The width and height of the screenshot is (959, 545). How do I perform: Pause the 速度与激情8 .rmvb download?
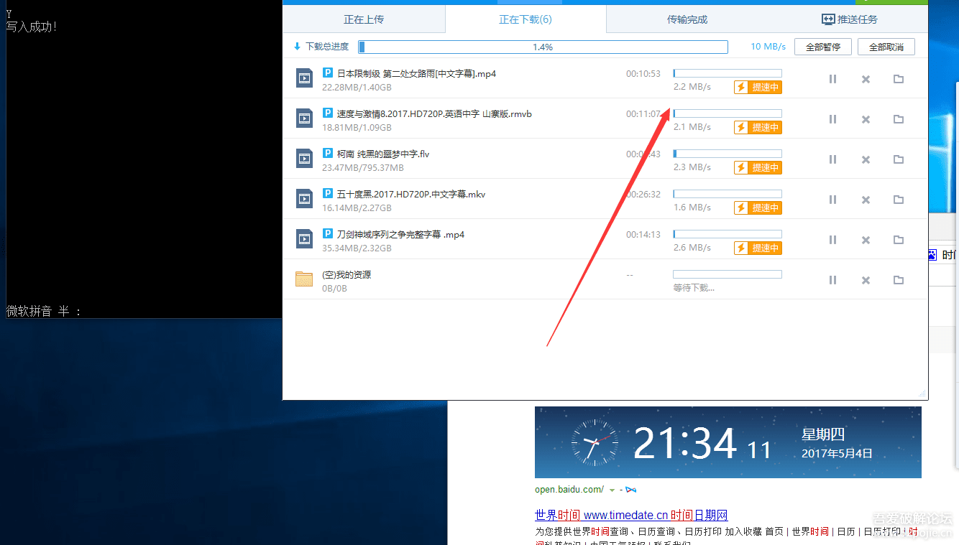(832, 119)
